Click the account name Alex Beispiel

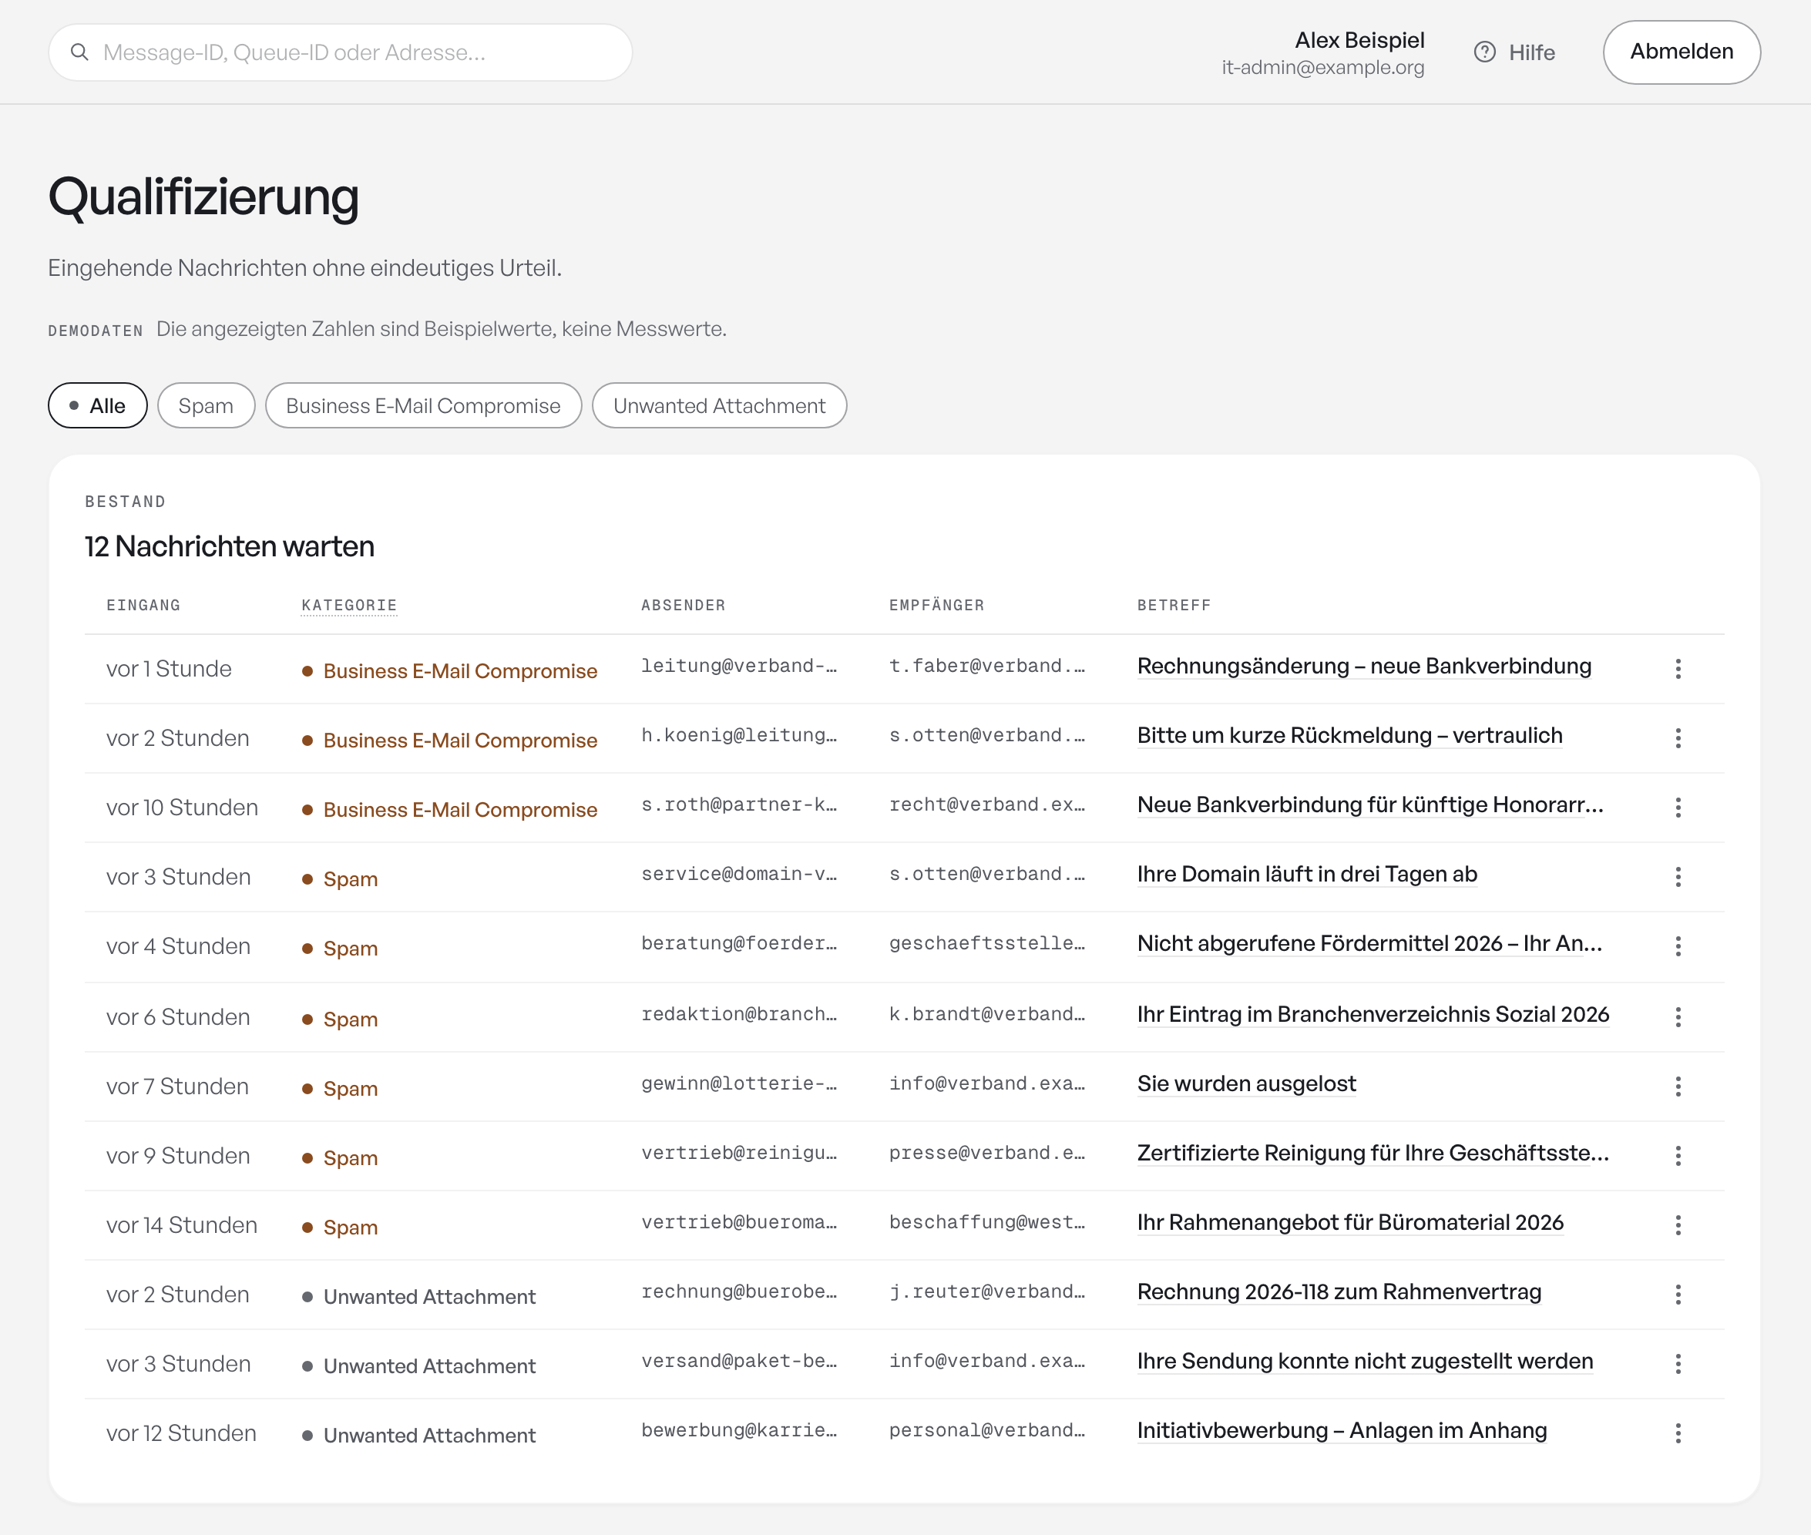click(1359, 40)
